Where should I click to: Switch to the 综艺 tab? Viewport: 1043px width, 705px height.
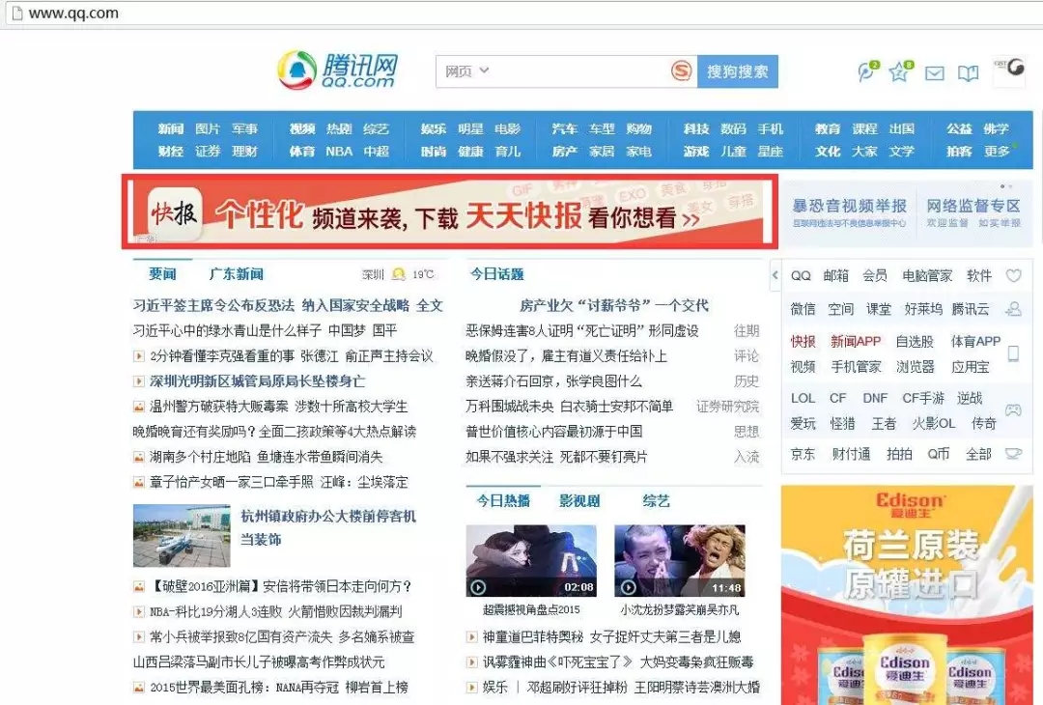click(656, 501)
